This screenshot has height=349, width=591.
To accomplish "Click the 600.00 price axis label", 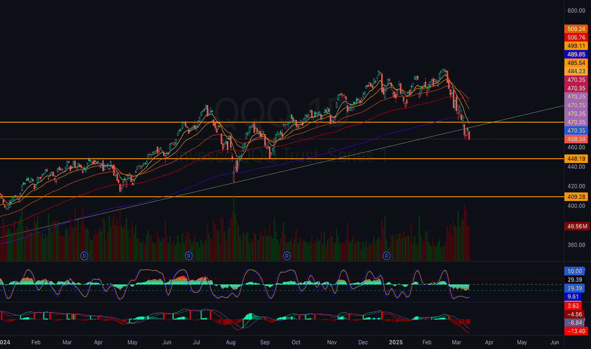I will pyautogui.click(x=576, y=11).
